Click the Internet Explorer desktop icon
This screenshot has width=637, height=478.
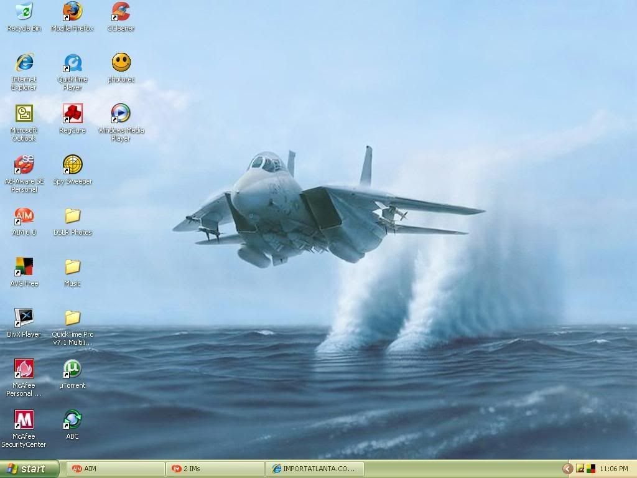coord(24,63)
